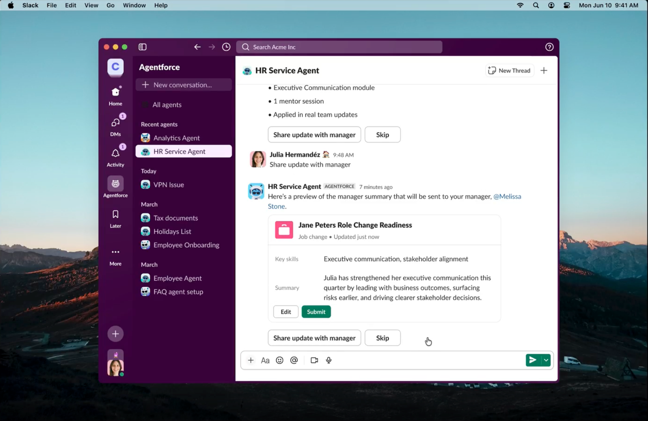Open the File menu
The image size is (648, 421).
[x=52, y=5]
